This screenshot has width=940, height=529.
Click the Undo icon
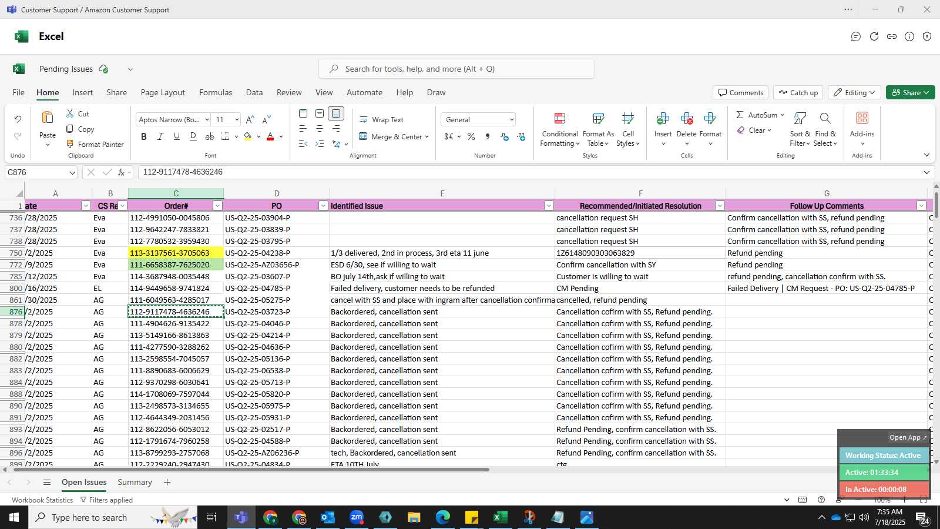coord(18,119)
